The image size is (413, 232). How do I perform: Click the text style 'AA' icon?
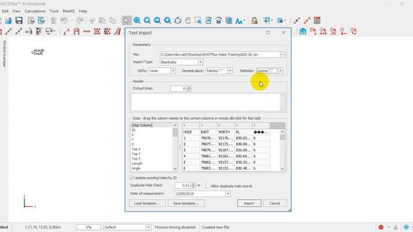pyautogui.click(x=239, y=21)
